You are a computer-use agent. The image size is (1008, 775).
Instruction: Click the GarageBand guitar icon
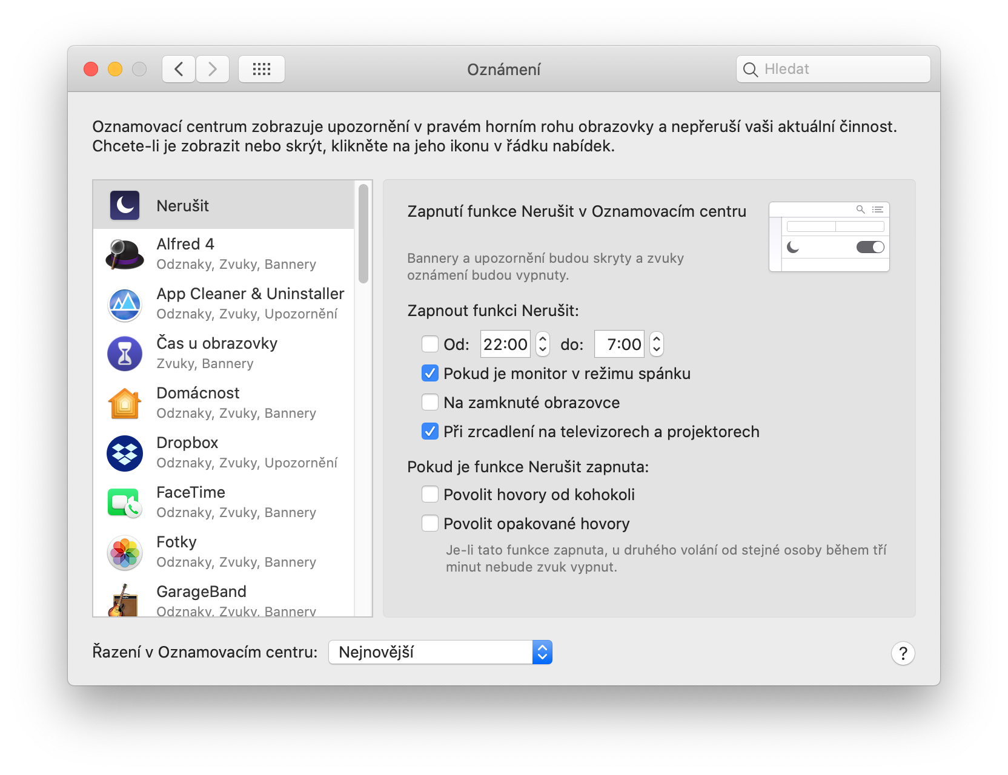point(124,601)
